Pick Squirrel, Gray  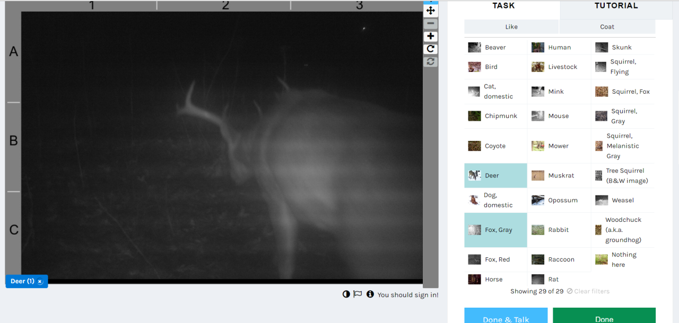coord(623,116)
